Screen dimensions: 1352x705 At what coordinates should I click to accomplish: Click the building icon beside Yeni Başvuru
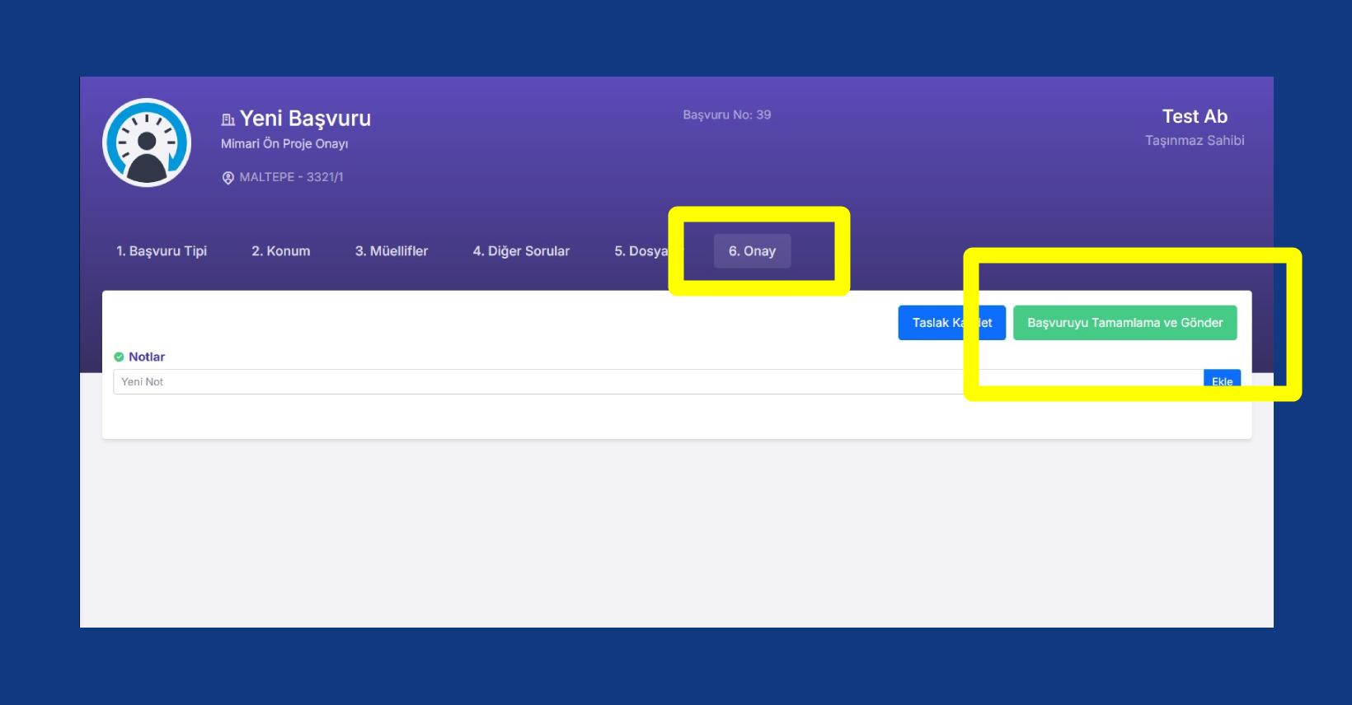(x=228, y=119)
